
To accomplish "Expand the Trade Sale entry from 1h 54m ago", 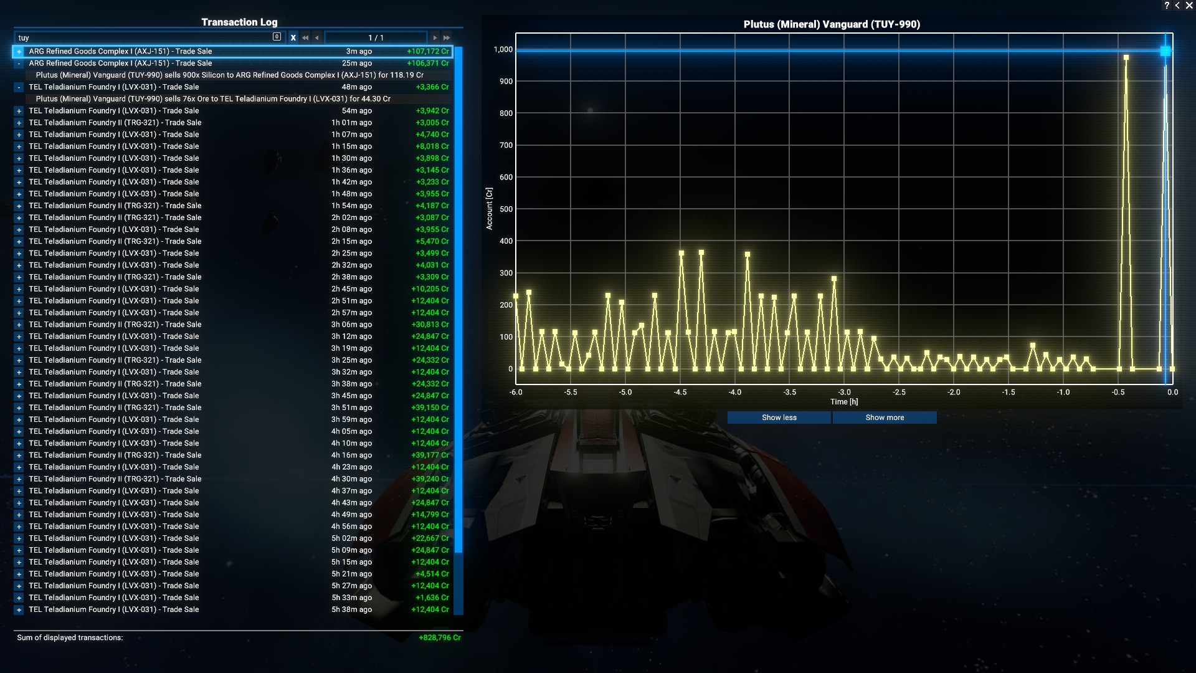I will (x=19, y=206).
